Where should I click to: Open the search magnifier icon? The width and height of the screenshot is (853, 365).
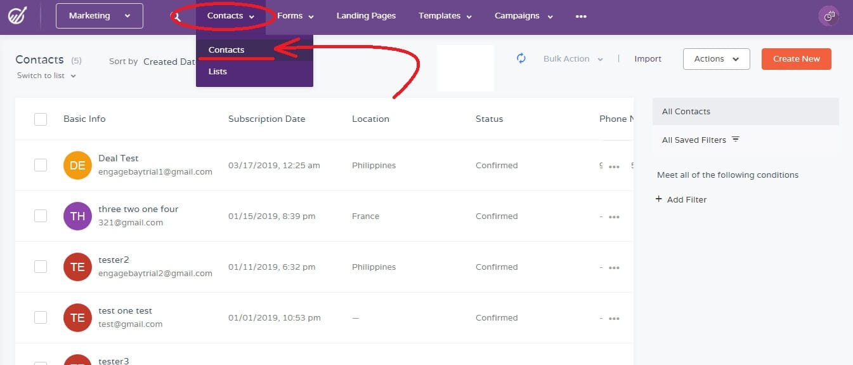tap(177, 17)
